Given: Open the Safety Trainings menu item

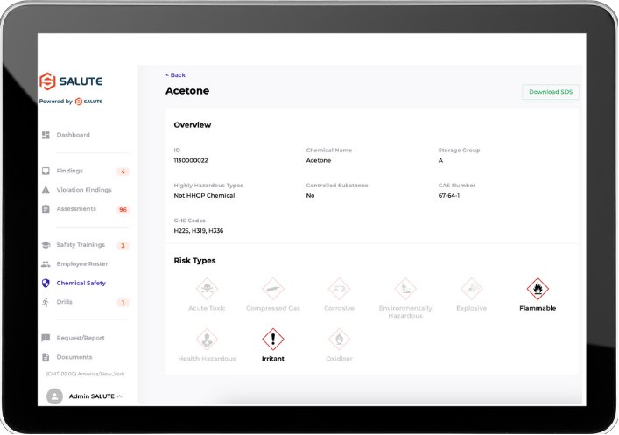Looking at the screenshot, I should 81,245.
